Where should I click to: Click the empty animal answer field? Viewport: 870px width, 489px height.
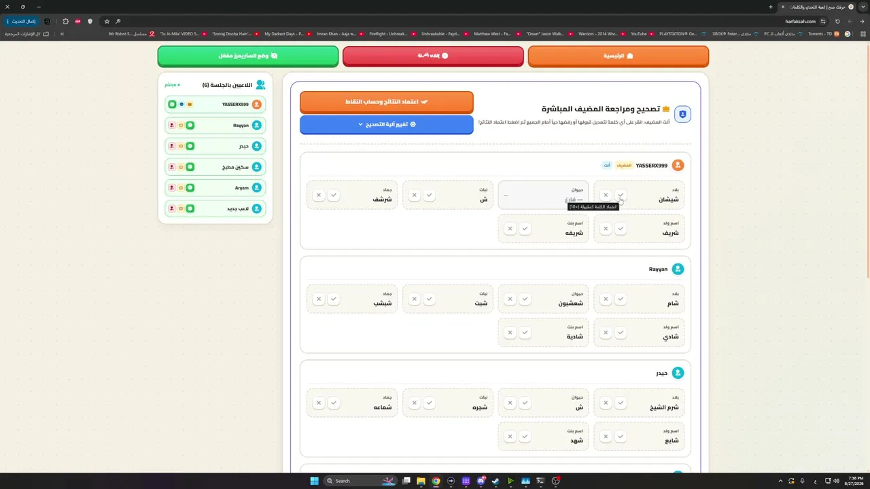[543, 195]
